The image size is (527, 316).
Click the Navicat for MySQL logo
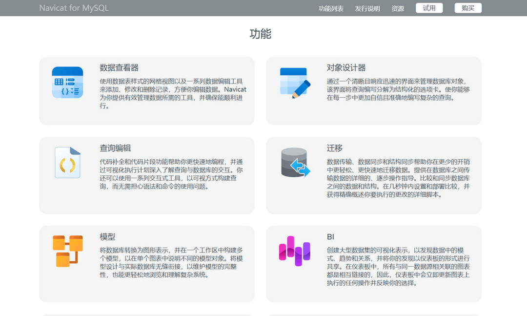tap(74, 8)
